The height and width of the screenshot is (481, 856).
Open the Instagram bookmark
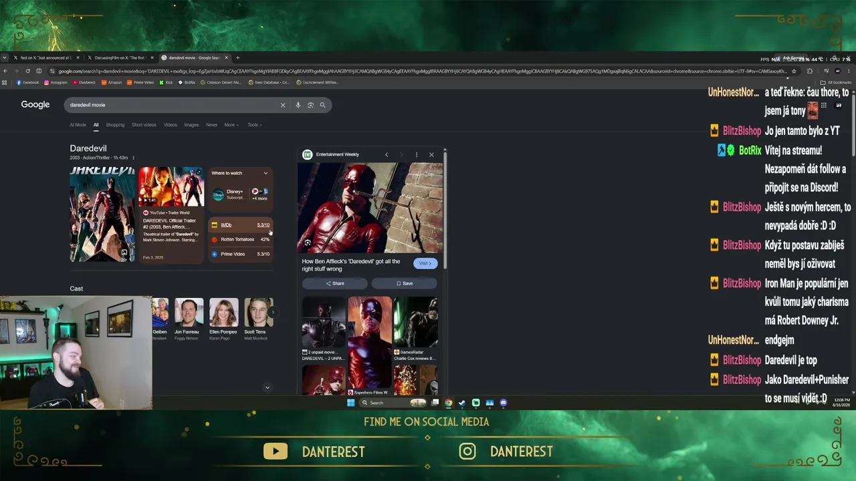pos(56,83)
